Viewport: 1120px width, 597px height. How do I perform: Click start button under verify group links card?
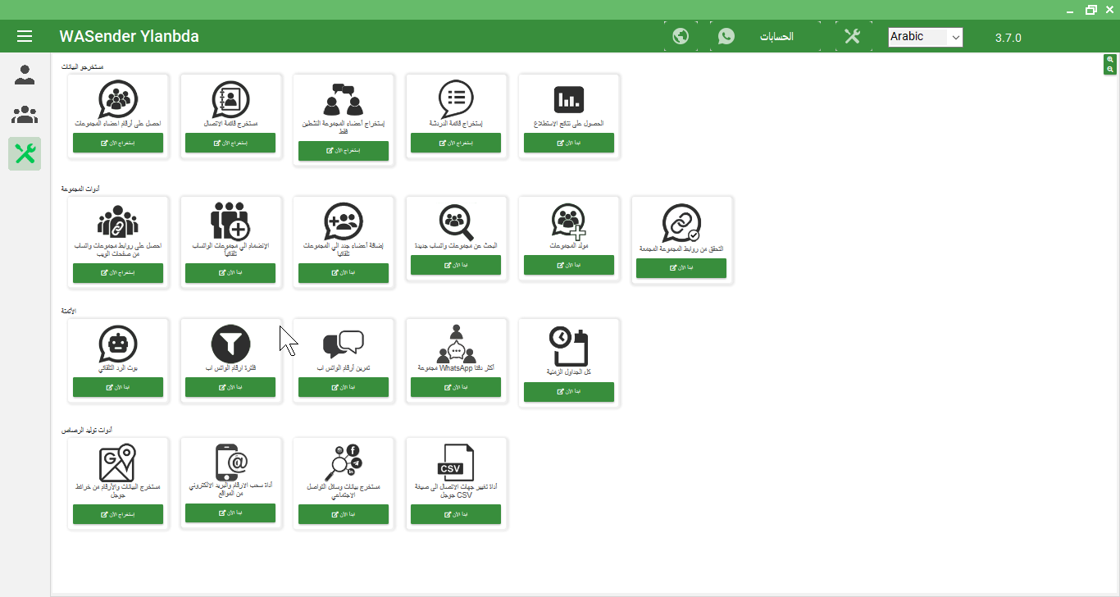681,267
